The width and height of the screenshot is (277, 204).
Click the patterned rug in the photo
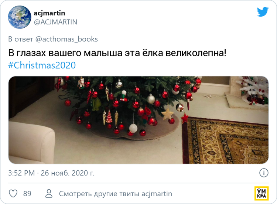coord(225,140)
